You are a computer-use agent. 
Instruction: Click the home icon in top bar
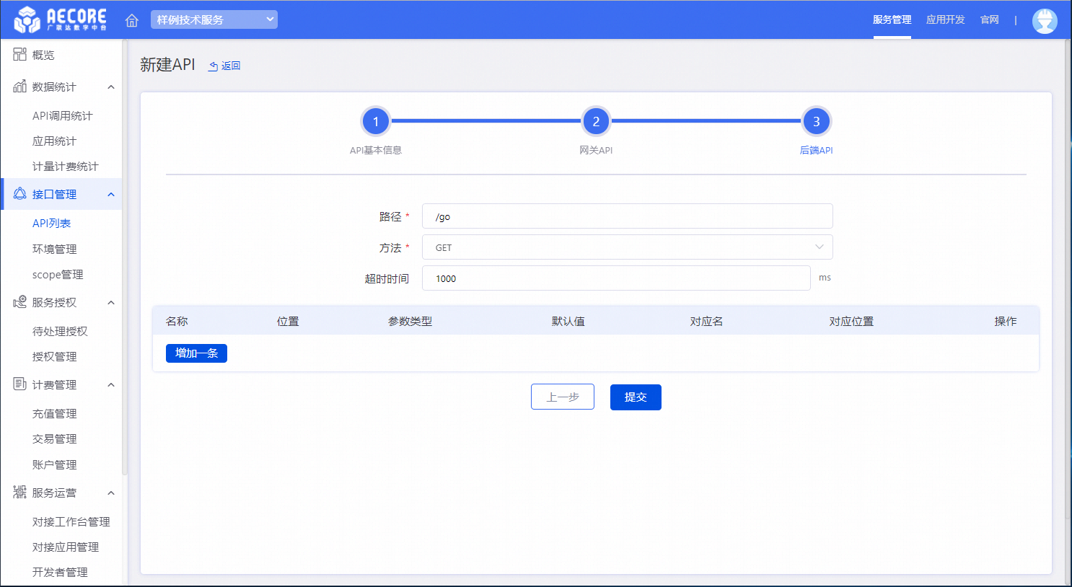click(x=132, y=20)
